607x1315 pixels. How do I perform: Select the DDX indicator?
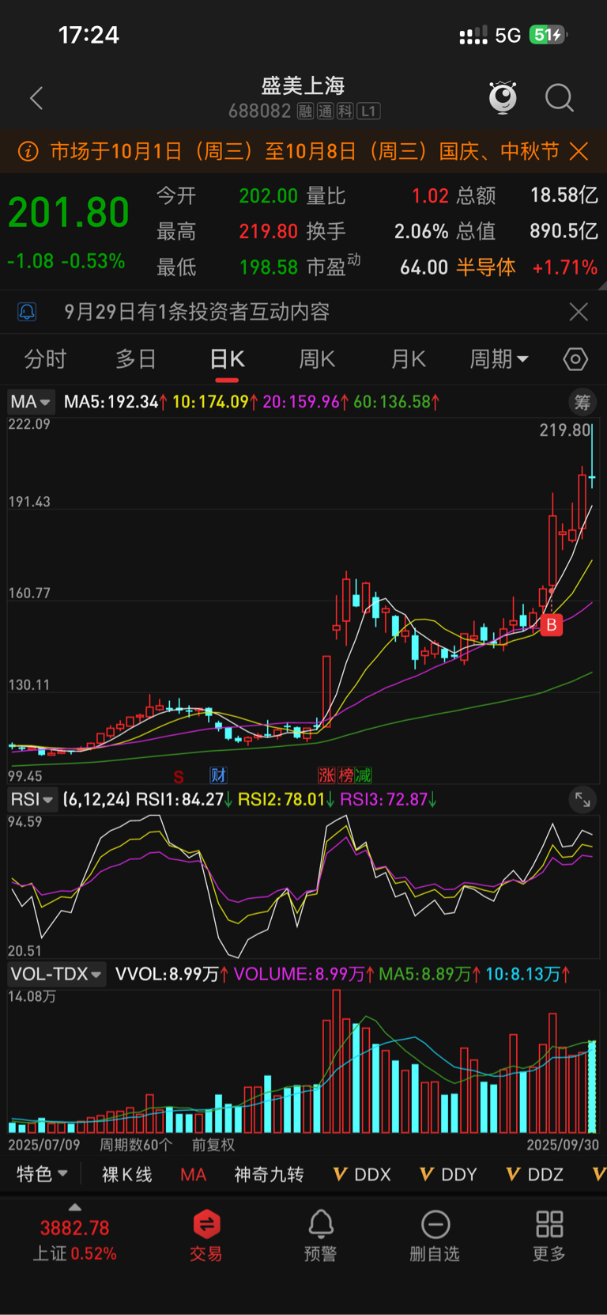pyautogui.click(x=363, y=1174)
